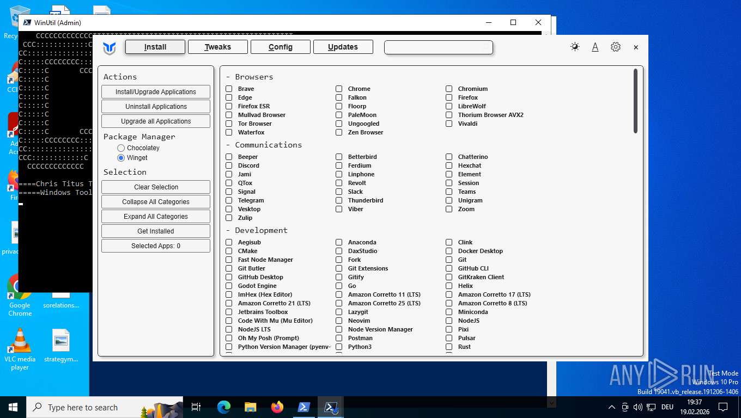
Task: Click Upgrade all Applications button
Action: click(156, 121)
